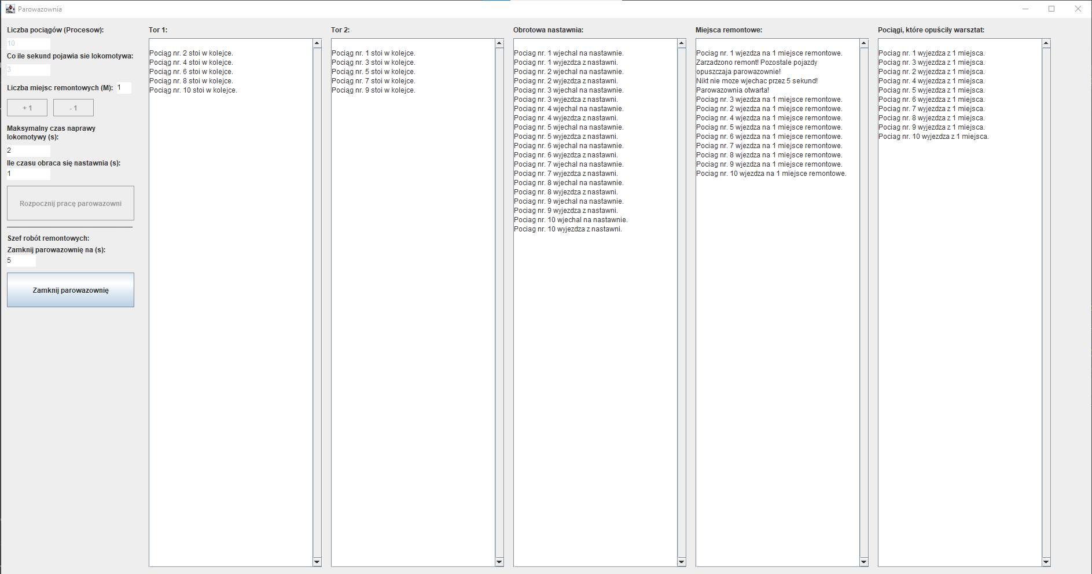Minimize the Parowazownia window
Image resolution: width=1092 pixels, height=574 pixels.
pyautogui.click(x=1025, y=9)
